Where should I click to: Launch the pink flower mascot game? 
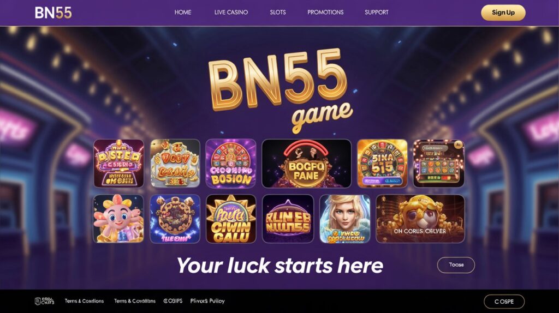[118, 219]
